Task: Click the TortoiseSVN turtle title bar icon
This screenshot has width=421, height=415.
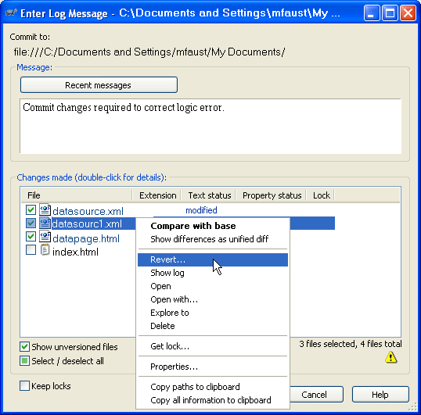Action: (11, 13)
